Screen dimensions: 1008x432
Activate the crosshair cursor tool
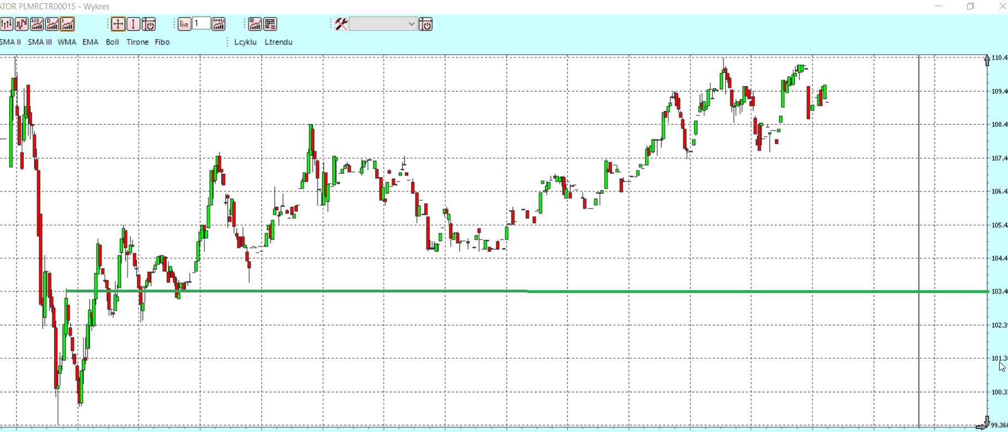[118, 24]
